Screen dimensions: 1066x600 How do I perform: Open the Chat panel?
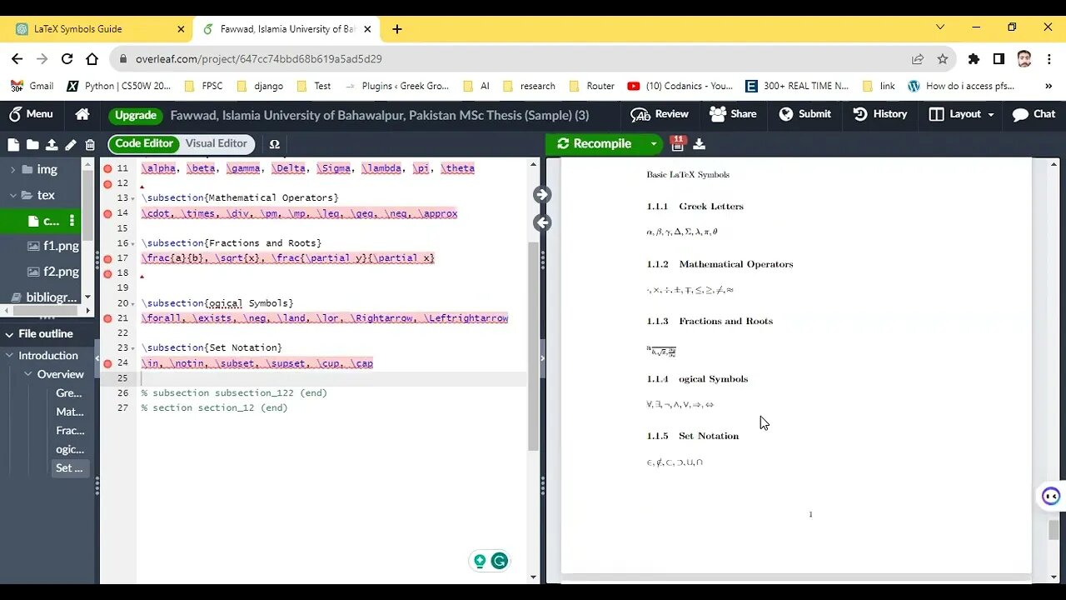[x=1034, y=114]
